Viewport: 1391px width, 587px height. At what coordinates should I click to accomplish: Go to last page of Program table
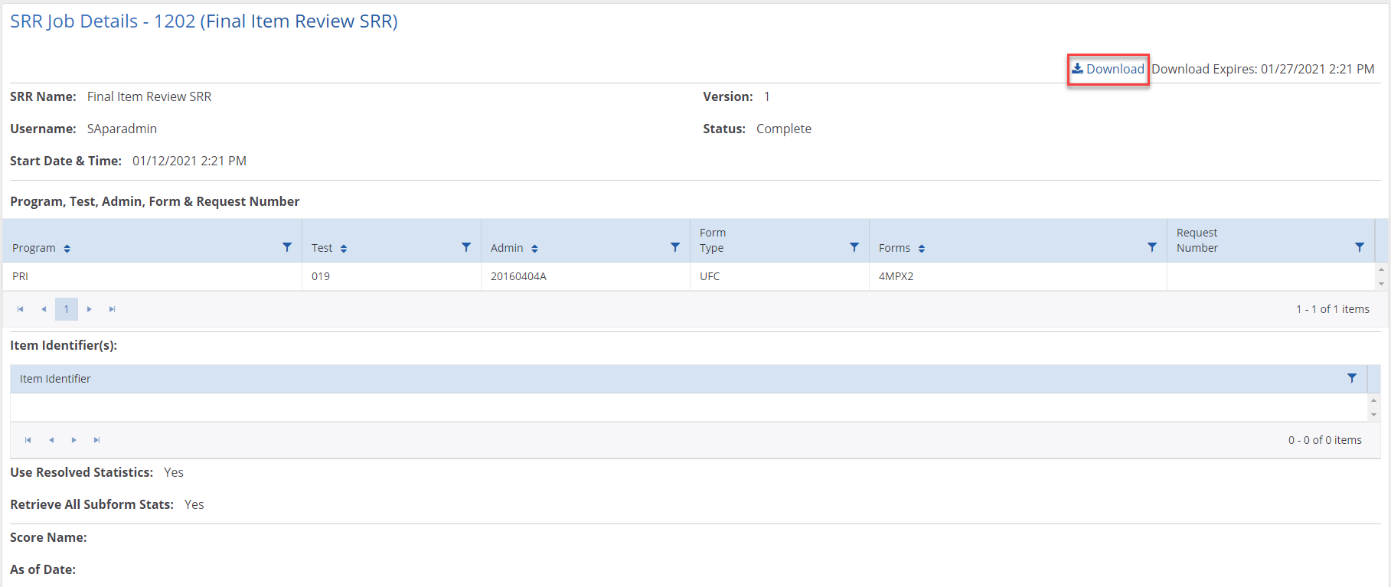pos(113,309)
